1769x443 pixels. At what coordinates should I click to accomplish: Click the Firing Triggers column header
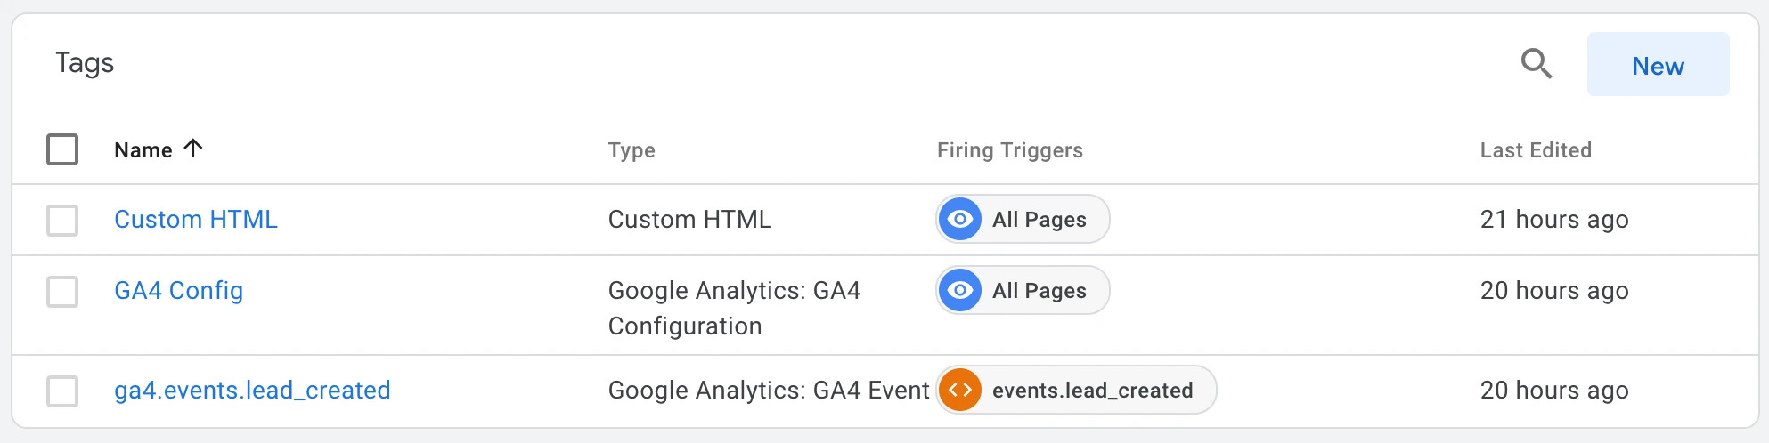click(x=1010, y=150)
